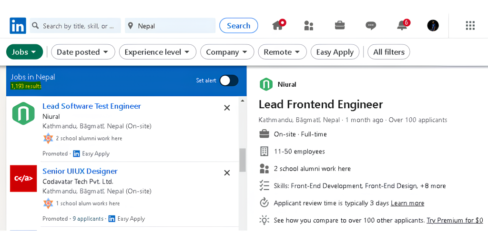Expand Experience level filter
Image resolution: width=488 pixels, height=244 pixels.
157,52
